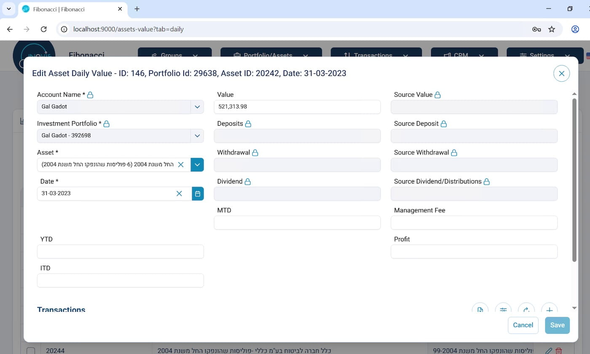The height and width of the screenshot is (354, 590).
Task: Click the transactions filter sliders icon
Action: click(x=503, y=309)
